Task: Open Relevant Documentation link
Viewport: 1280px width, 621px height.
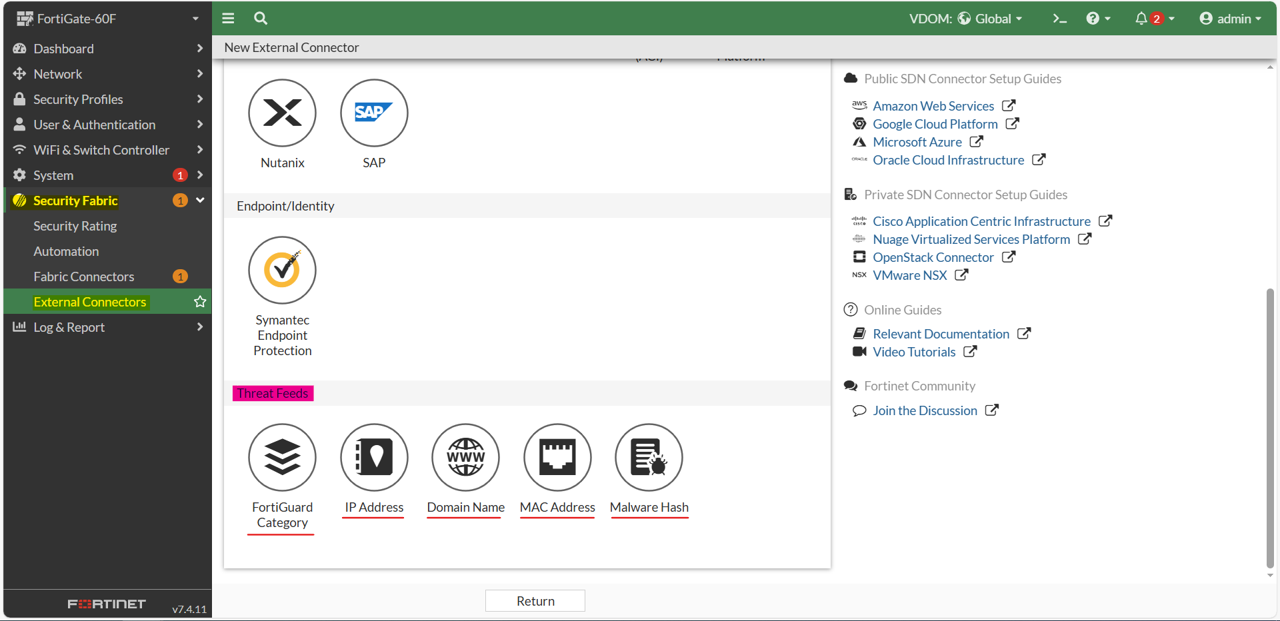Action: pos(941,334)
